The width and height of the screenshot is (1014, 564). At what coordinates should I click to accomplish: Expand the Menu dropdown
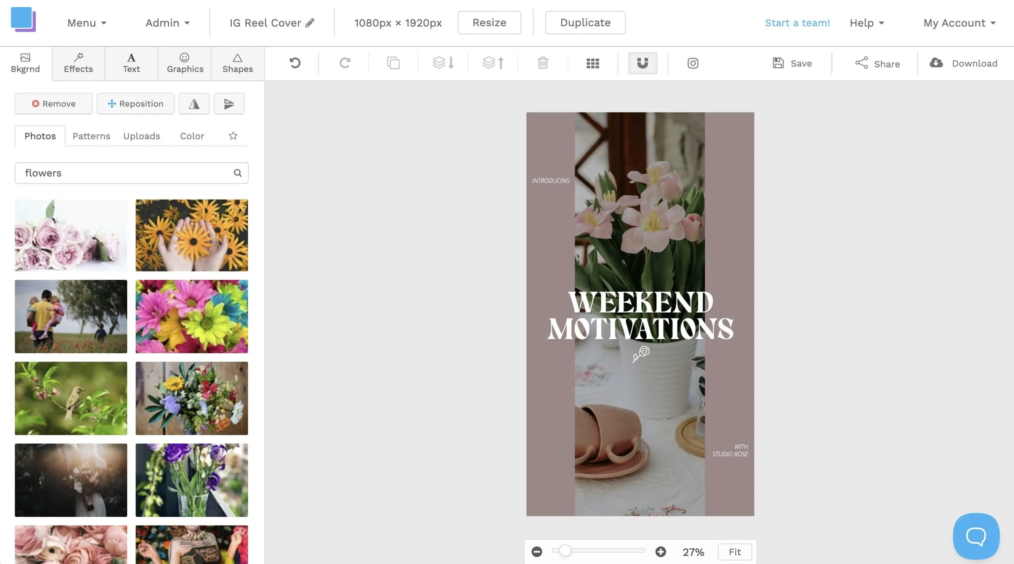coord(87,23)
